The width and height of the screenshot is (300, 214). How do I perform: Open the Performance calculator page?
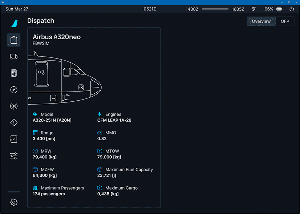pos(14,73)
